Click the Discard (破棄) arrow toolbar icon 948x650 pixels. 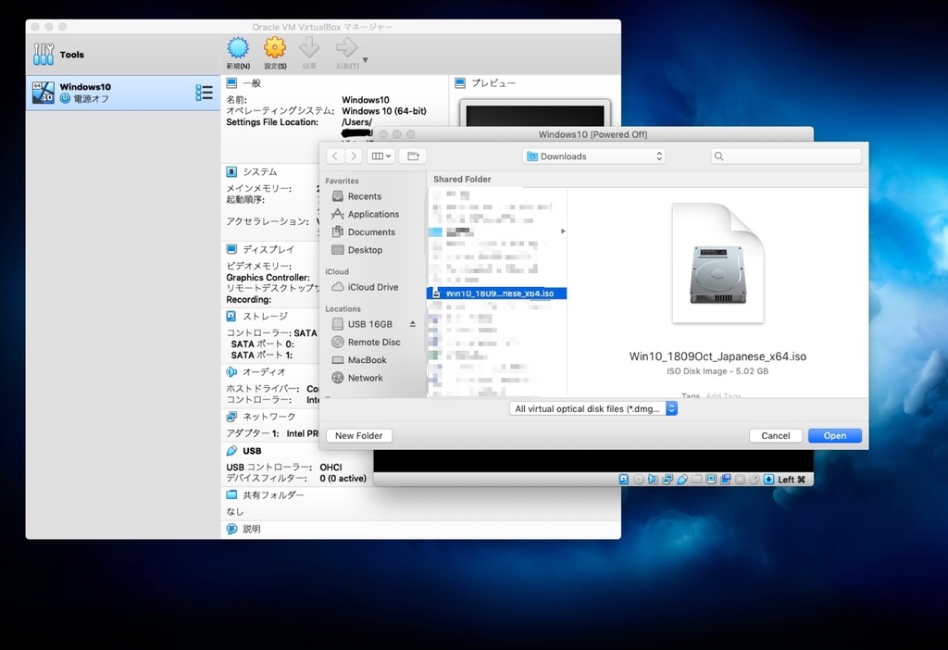tap(309, 48)
